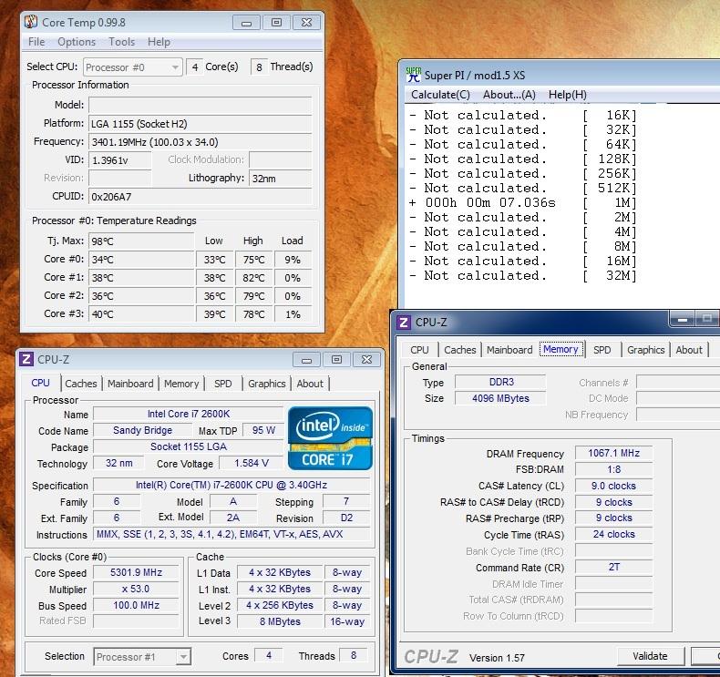720x677 pixels.
Task: Minimize the CPU-Z memory window
Action: (683, 319)
